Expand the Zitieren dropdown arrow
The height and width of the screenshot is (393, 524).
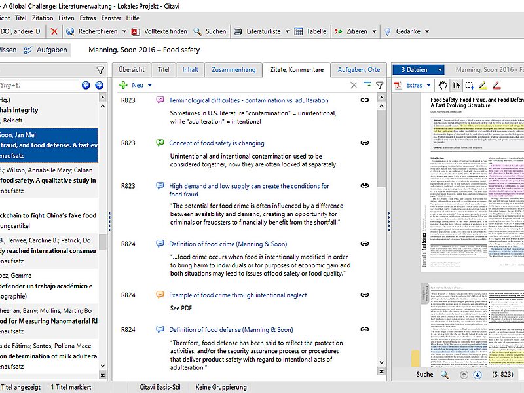374,31
